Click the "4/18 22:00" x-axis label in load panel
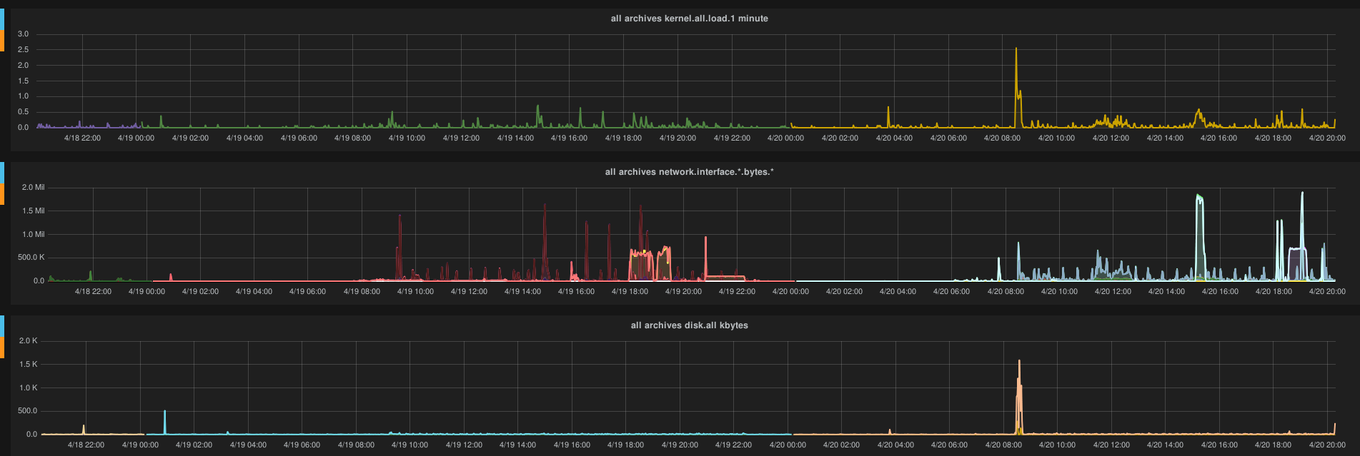 click(x=82, y=138)
